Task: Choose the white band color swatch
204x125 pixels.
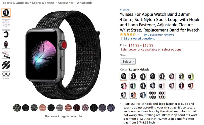Action: 162,86
